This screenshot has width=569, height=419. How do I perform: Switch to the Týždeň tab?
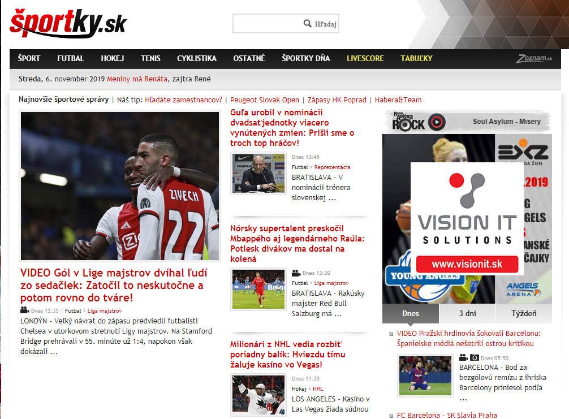(524, 313)
